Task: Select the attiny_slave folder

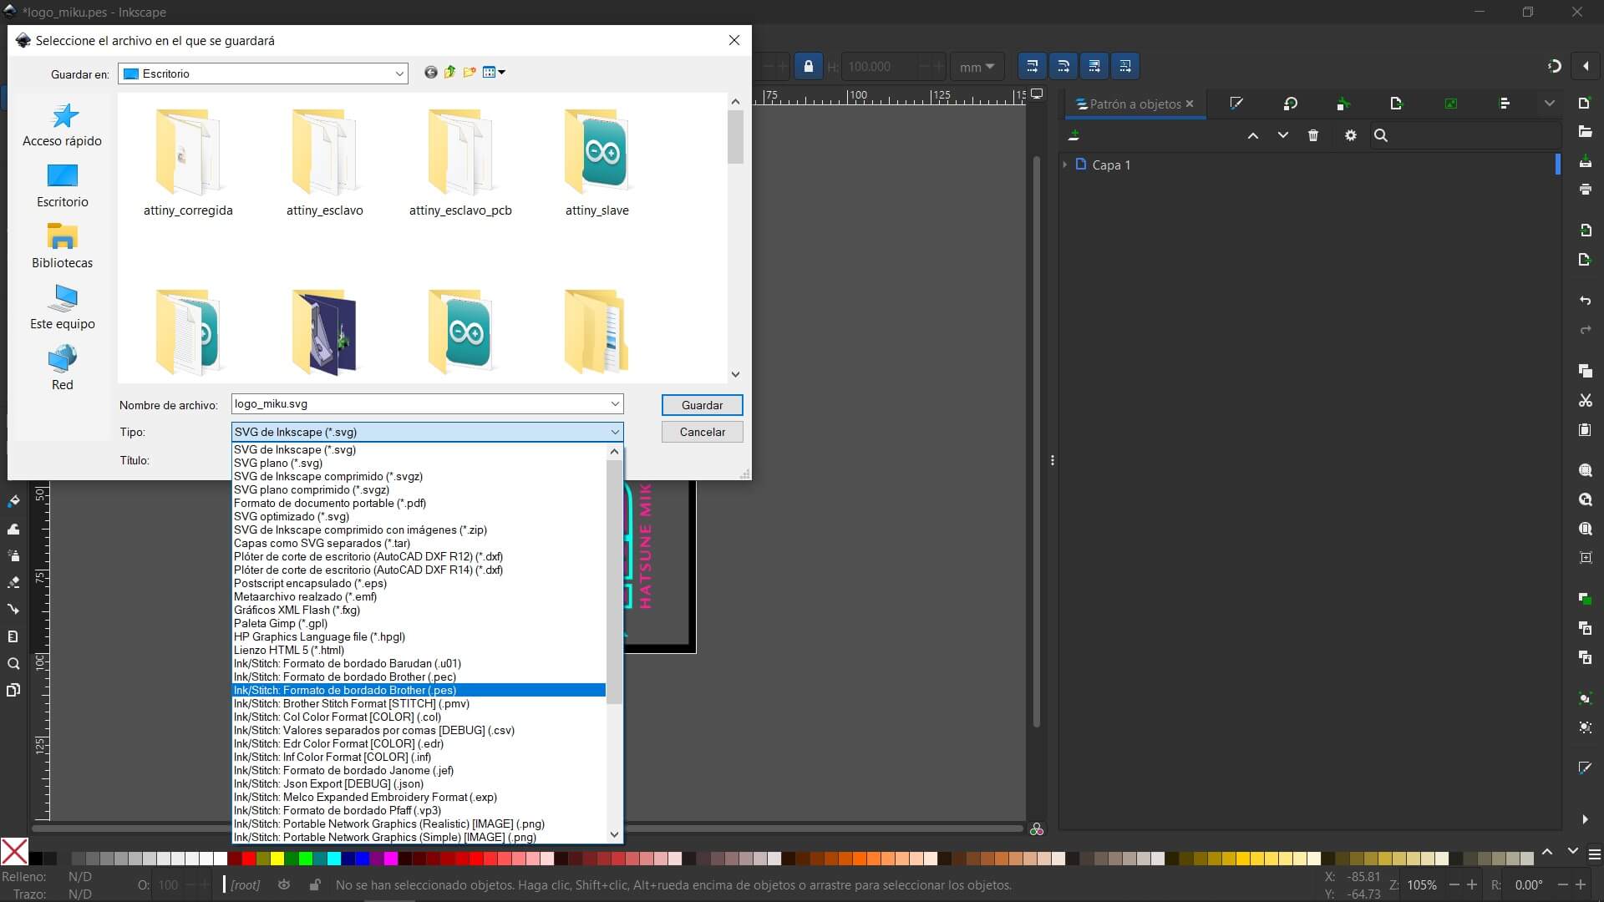Action: 596,163
